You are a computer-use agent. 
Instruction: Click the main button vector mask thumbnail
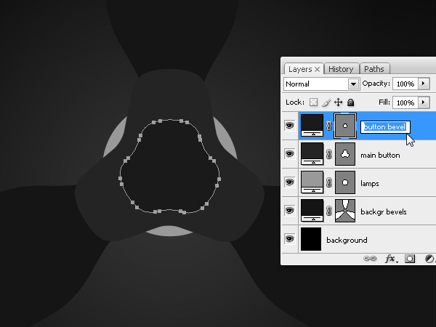[x=345, y=154]
